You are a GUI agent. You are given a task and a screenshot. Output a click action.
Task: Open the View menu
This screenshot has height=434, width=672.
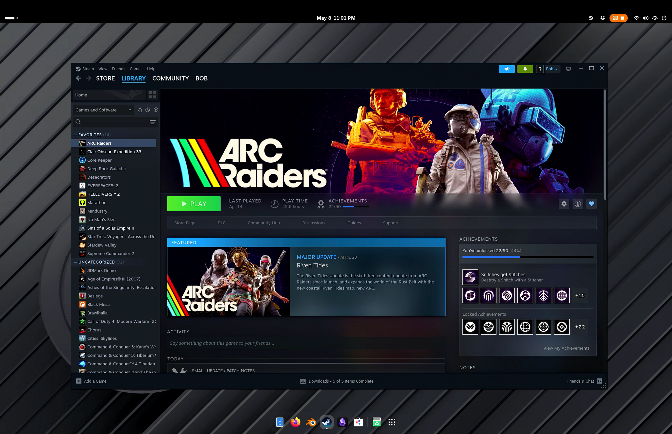click(103, 69)
